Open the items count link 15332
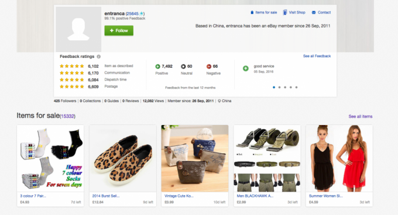Image resolution: width=398 pixels, height=215 pixels. [67, 116]
